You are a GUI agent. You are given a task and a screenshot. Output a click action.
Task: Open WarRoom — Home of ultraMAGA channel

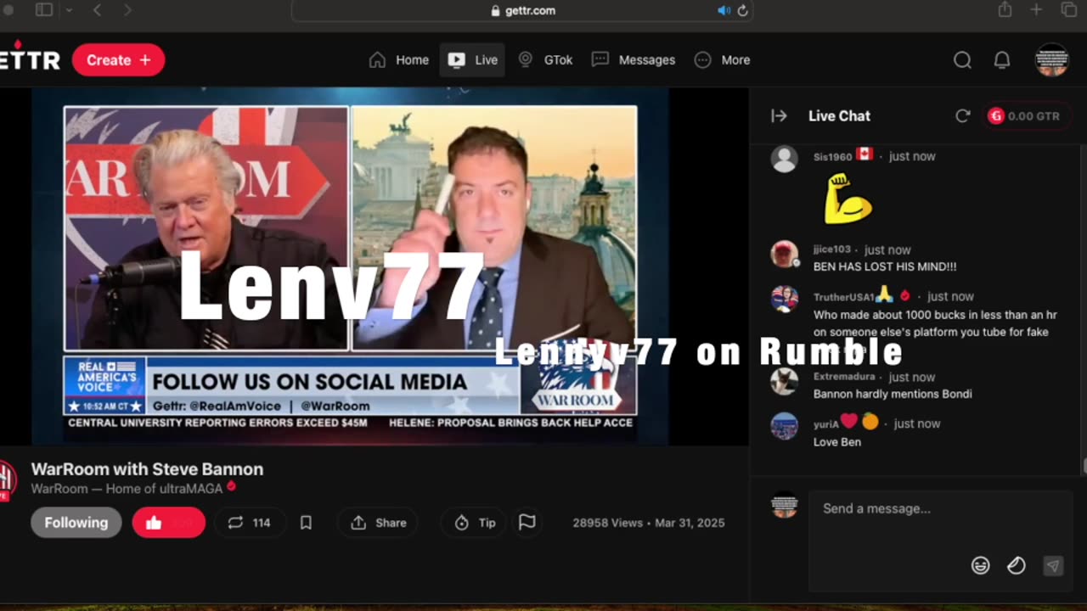(x=127, y=489)
